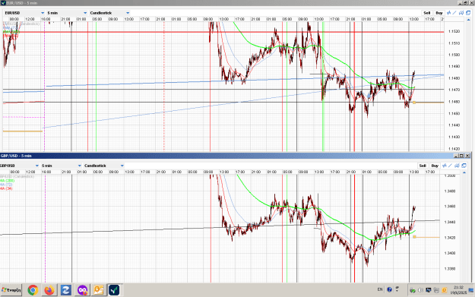Click chart settings icon in GBP/USD toolbar
475x297 pixels.
pos(457,166)
